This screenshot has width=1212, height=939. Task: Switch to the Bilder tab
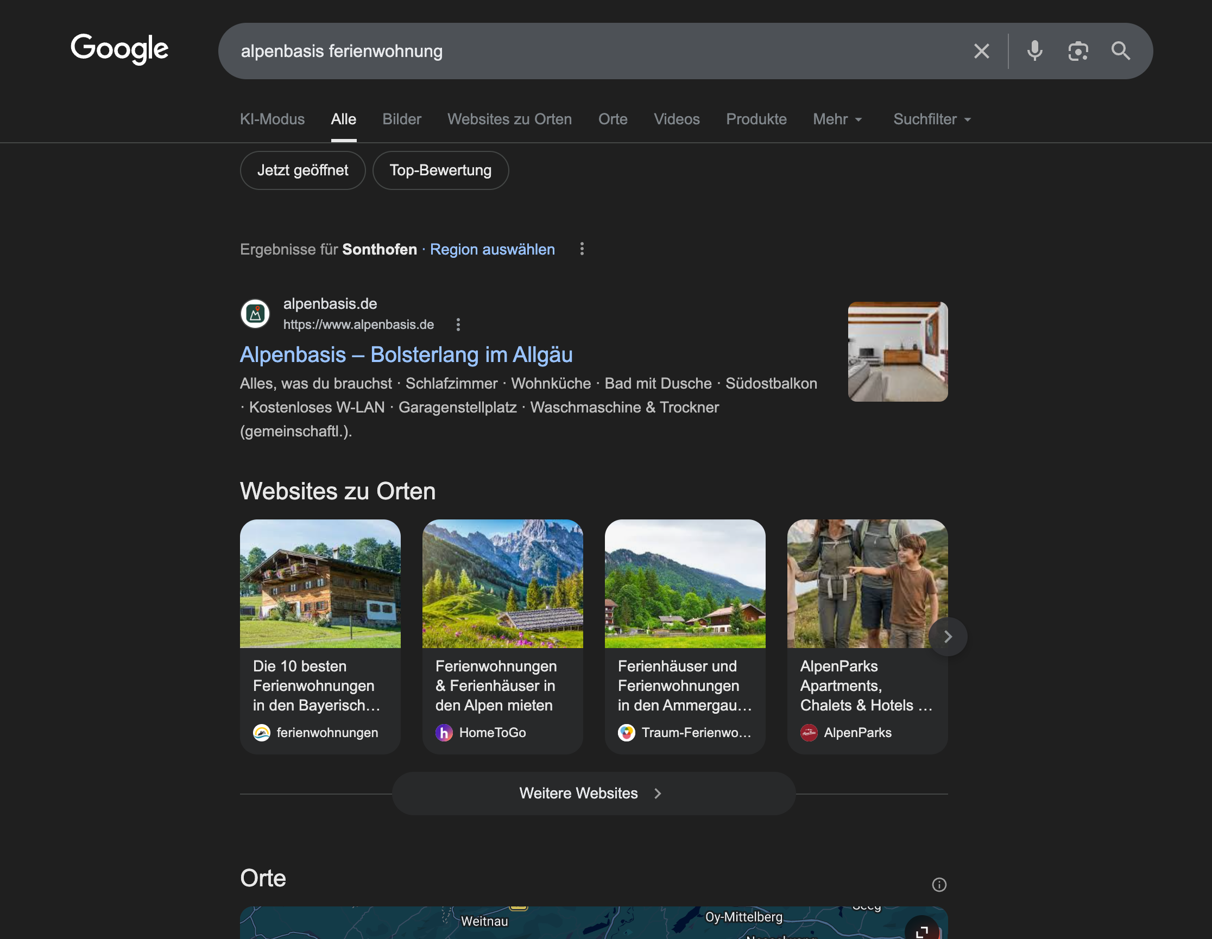pos(401,119)
